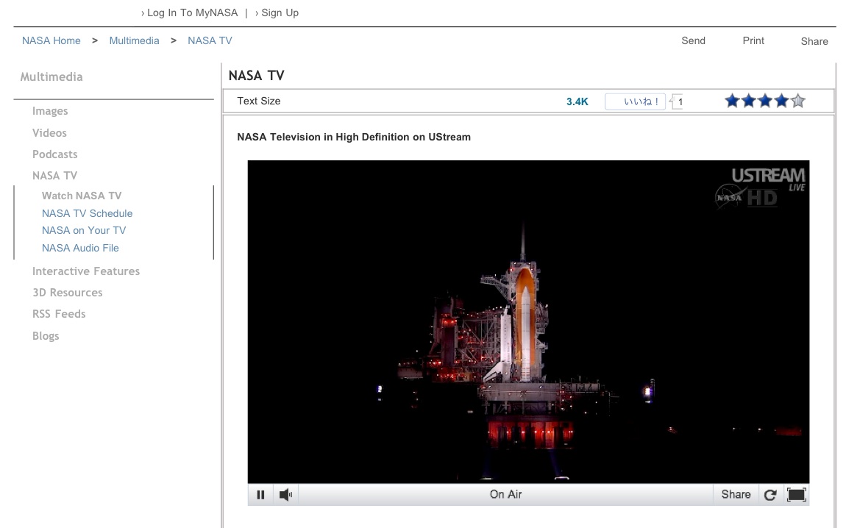Click the Share button in the player bar
The width and height of the screenshot is (846, 528).
click(x=736, y=495)
